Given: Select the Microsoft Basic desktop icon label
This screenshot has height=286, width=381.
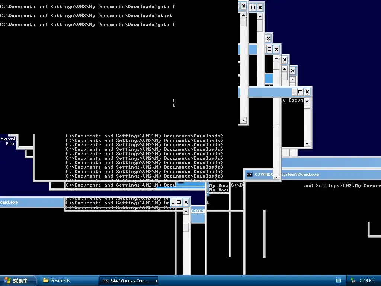Looking at the screenshot, I should point(8,141).
